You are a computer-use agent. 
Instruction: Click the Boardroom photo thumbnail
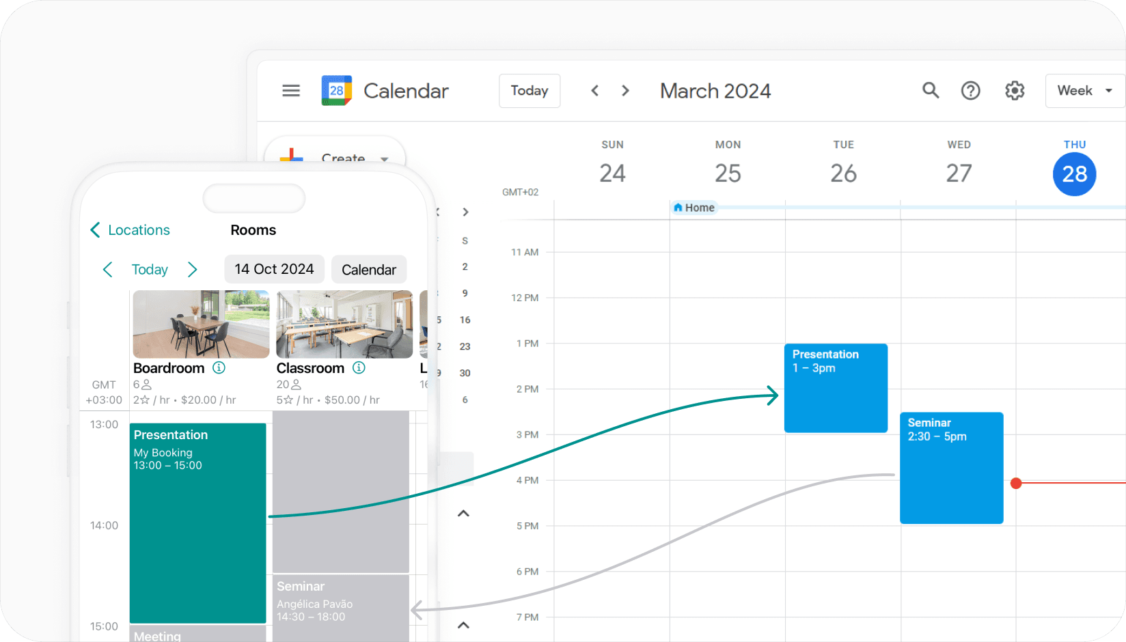(x=200, y=324)
